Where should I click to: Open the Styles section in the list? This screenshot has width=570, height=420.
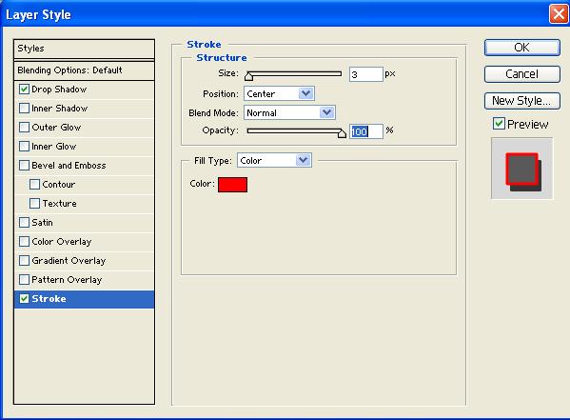tap(84, 49)
